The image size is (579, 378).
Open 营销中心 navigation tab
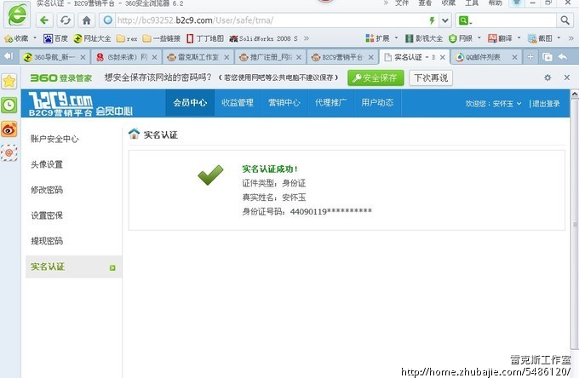click(284, 103)
